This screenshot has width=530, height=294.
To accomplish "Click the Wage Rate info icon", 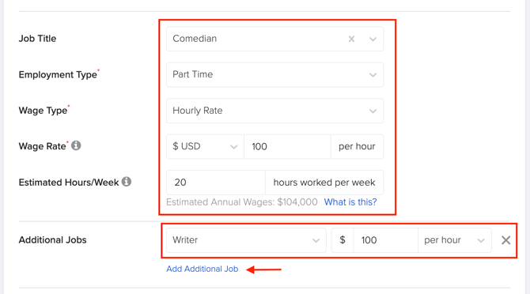I will [x=76, y=145].
